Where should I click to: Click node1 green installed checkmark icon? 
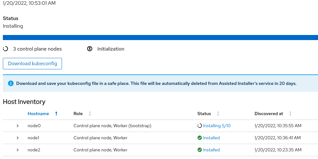(199, 138)
